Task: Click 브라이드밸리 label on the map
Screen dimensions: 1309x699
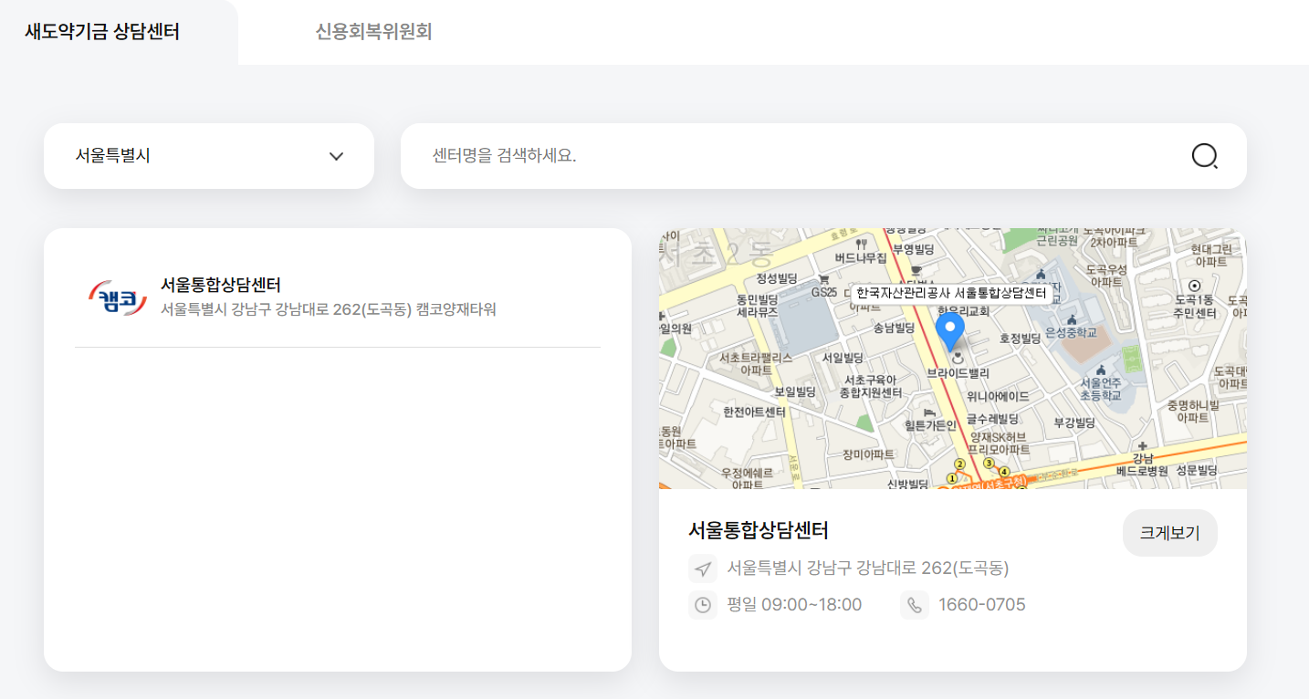Action: click(958, 373)
